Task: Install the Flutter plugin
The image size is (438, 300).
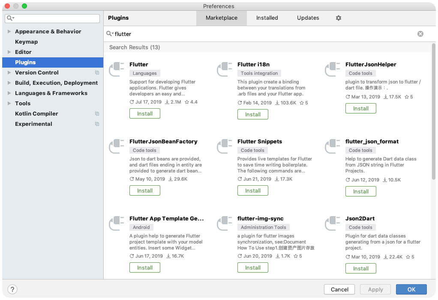Action: [x=145, y=113]
